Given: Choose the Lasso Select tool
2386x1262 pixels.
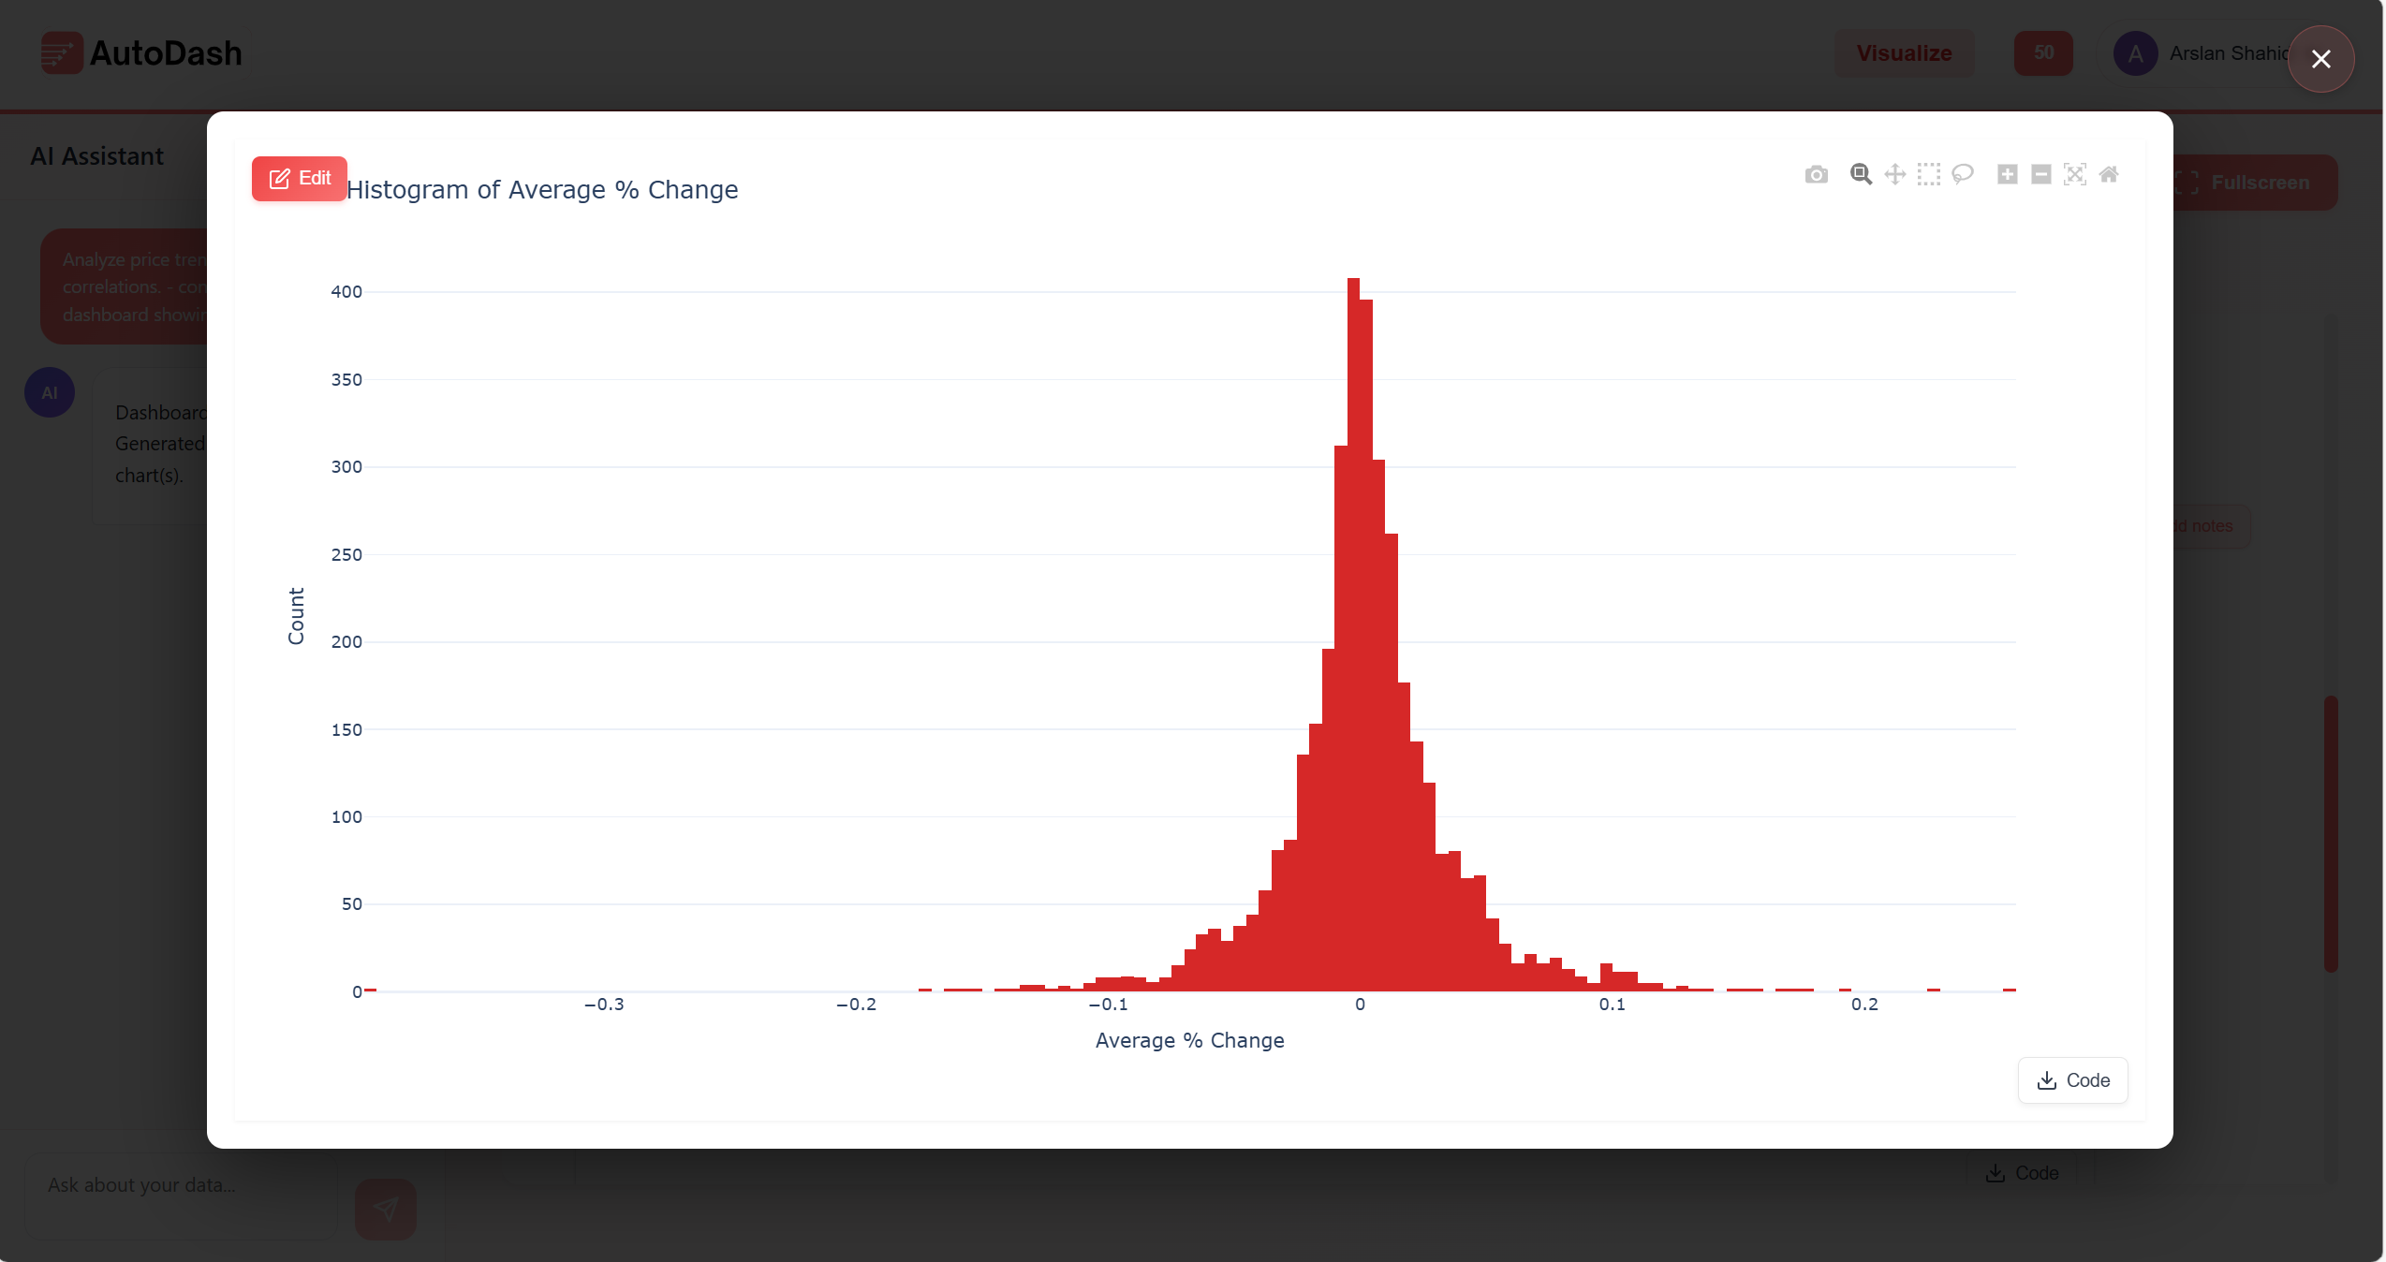Looking at the screenshot, I should [1963, 175].
